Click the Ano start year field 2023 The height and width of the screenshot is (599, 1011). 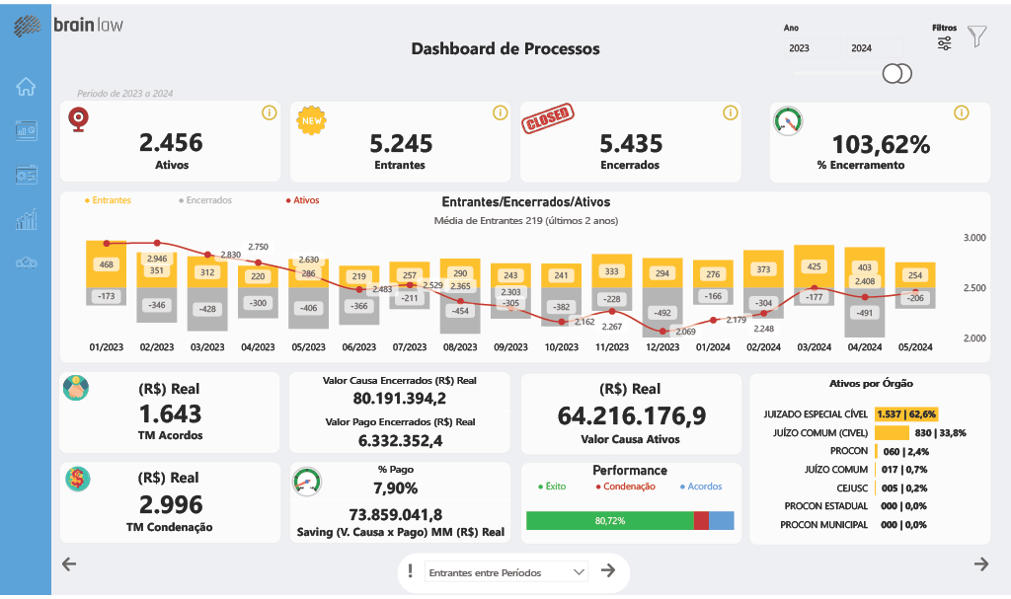(812, 47)
